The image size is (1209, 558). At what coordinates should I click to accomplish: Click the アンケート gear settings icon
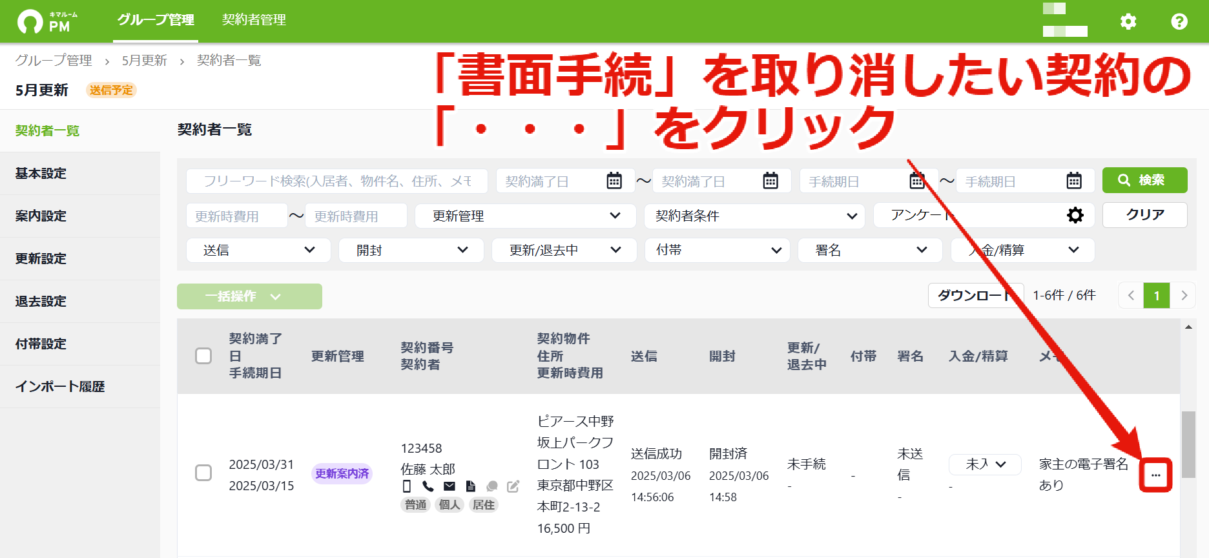point(1075,215)
